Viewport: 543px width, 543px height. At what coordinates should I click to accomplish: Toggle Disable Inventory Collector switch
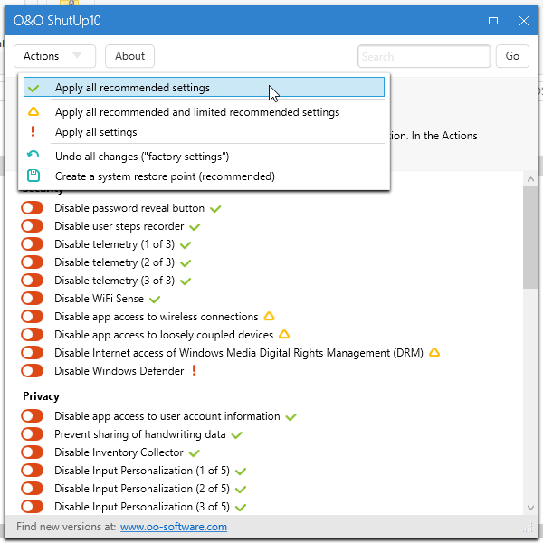click(x=33, y=452)
